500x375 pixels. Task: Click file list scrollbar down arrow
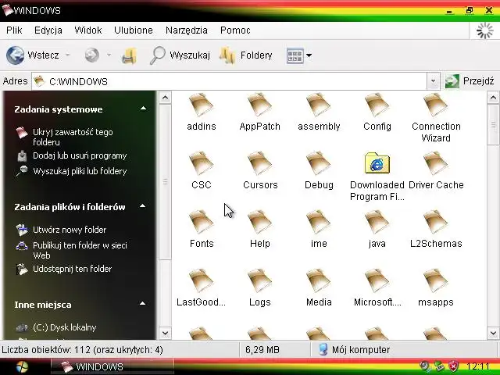pos(493,334)
